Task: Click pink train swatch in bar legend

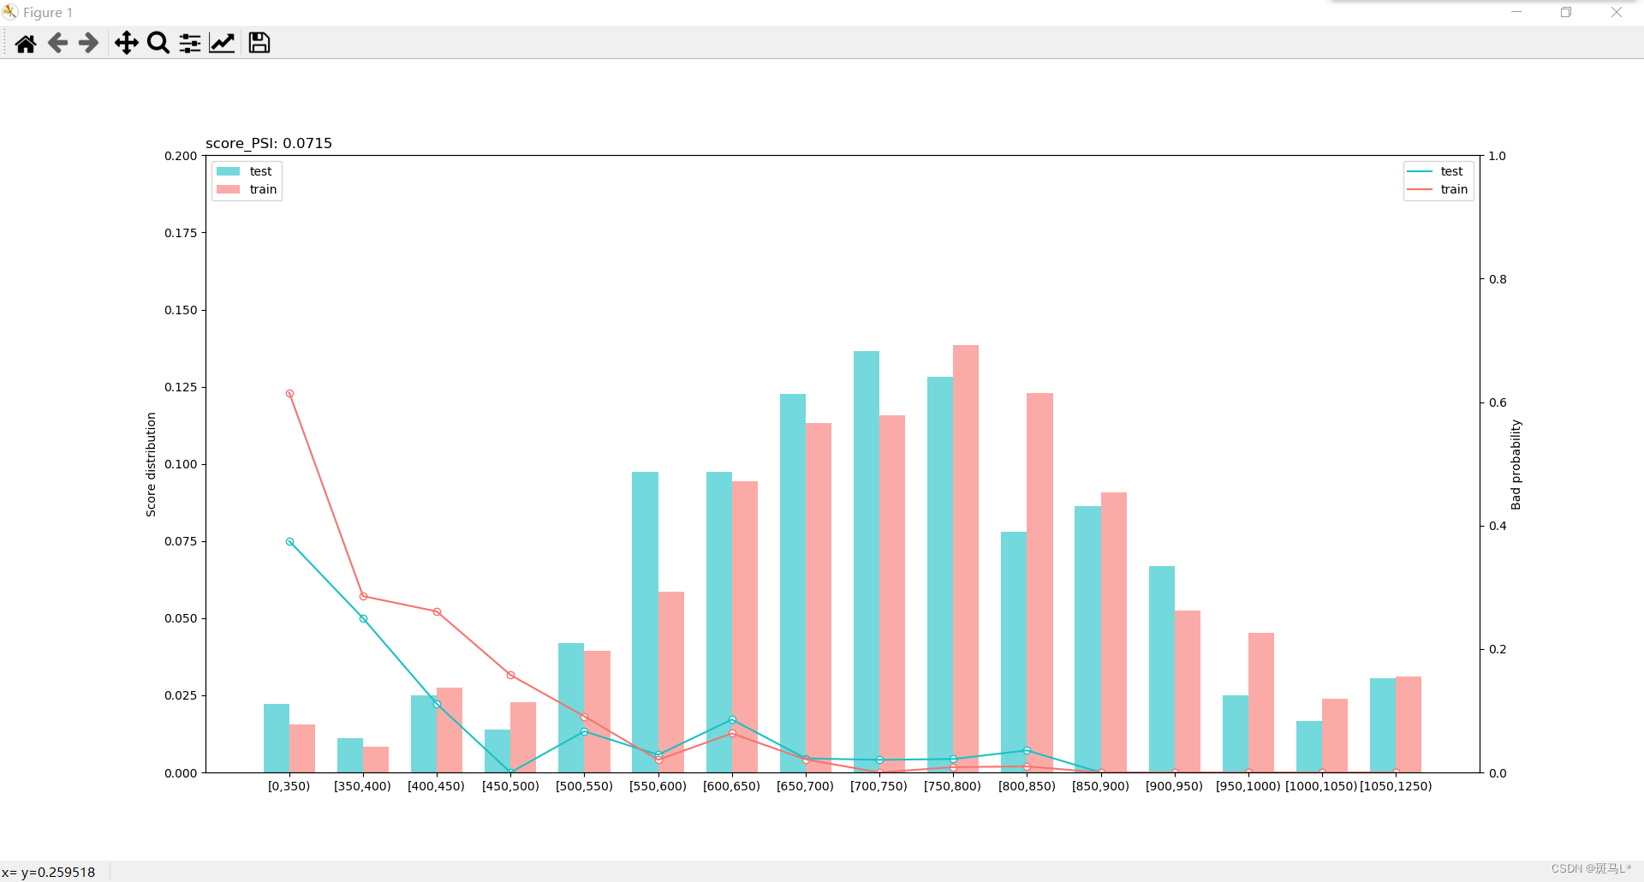Action: [229, 189]
